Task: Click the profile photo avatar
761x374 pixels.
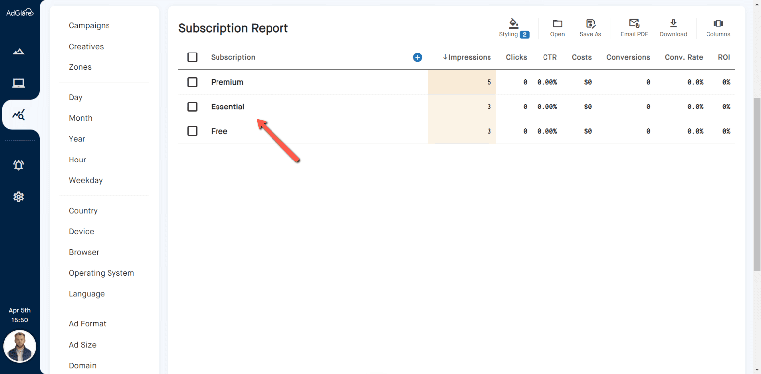Action: [x=20, y=346]
